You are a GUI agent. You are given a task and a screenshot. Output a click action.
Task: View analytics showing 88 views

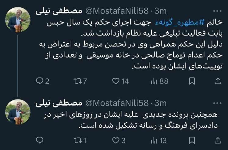click(x=154, y=81)
